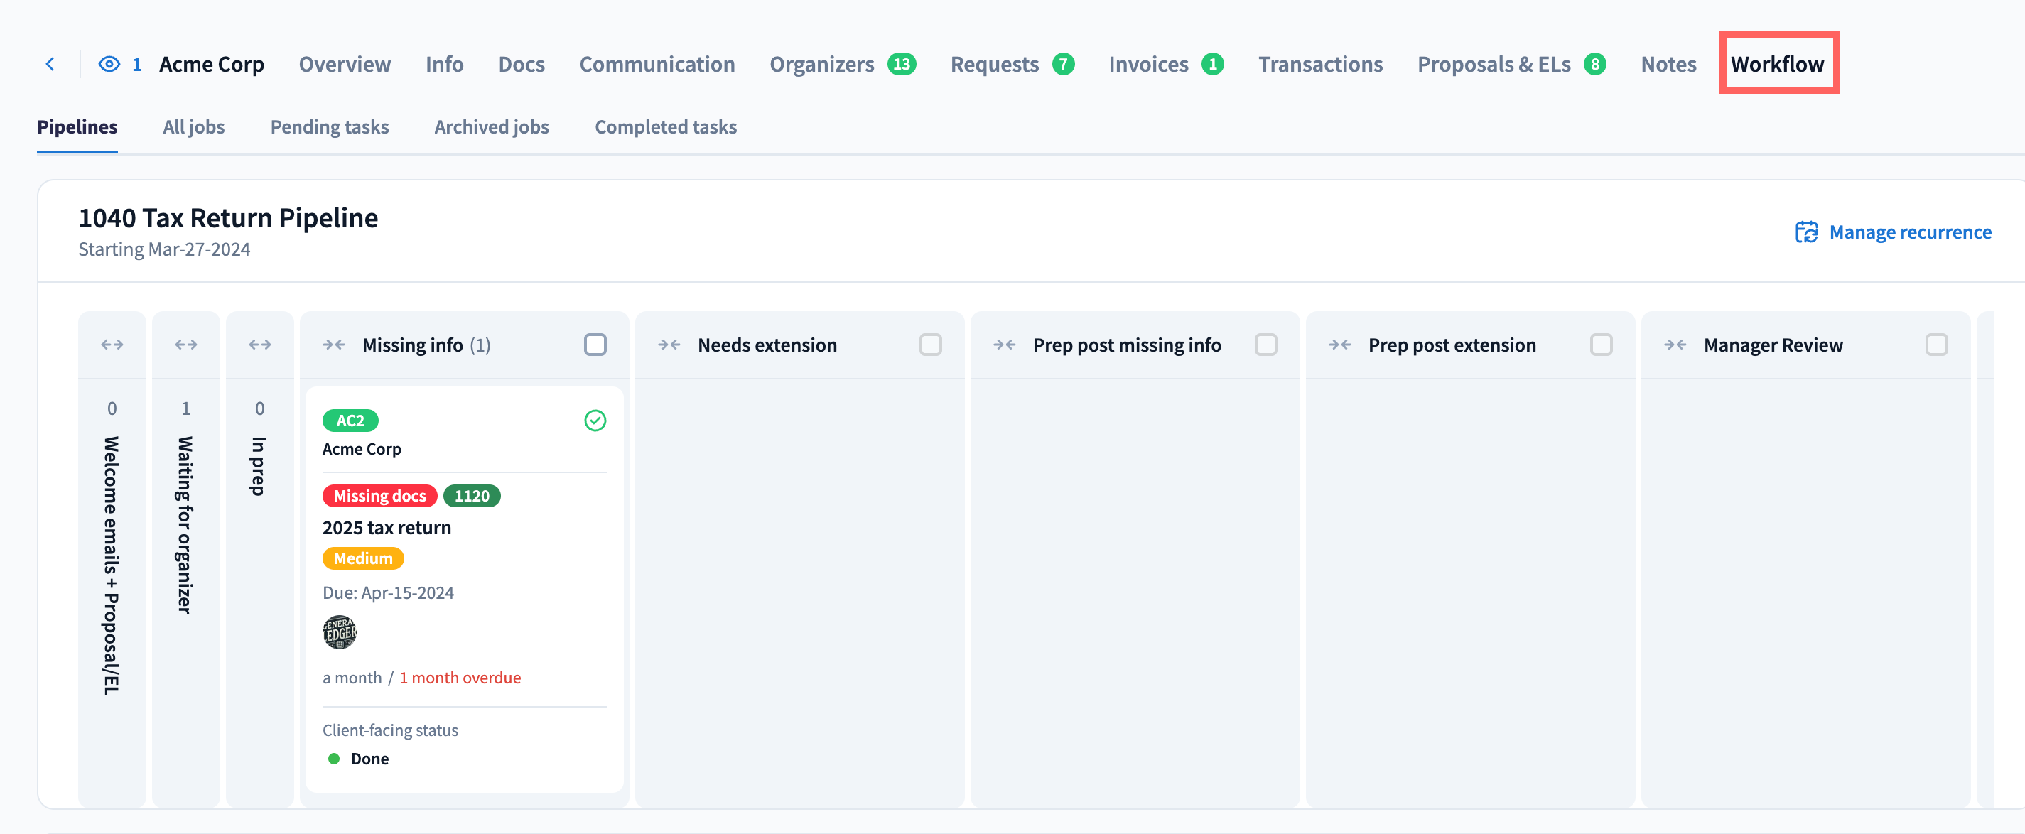Select all in Needs extension column
The image size is (2025, 834).
[x=931, y=345]
